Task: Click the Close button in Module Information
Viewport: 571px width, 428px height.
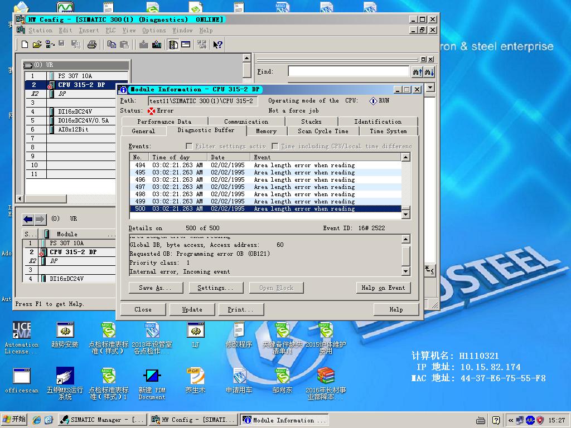Action: tap(143, 310)
